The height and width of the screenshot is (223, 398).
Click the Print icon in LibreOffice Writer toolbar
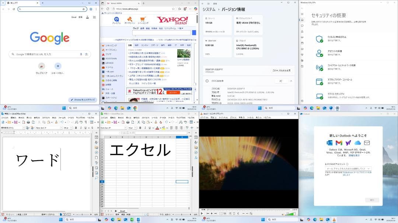pyautogui.click(x=28, y=123)
